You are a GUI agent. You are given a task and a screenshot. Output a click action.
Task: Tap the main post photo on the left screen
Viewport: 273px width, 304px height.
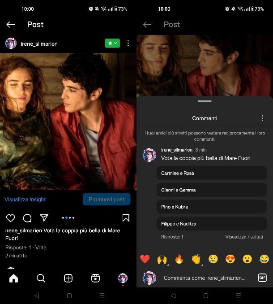[x=68, y=122]
